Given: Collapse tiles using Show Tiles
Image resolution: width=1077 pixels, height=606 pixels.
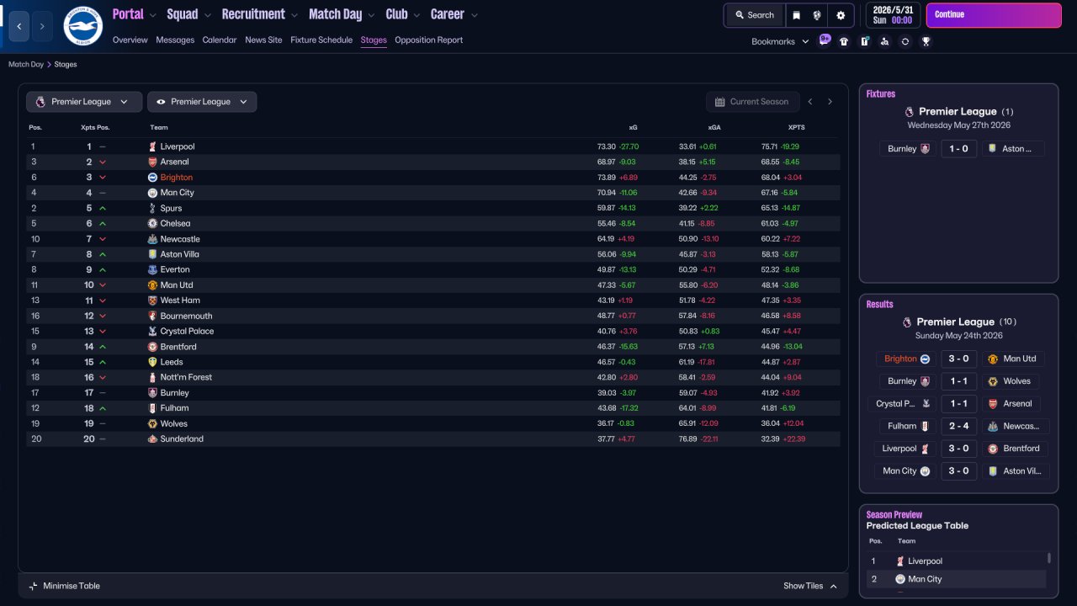Looking at the screenshot, I should [x=810, y=586].
